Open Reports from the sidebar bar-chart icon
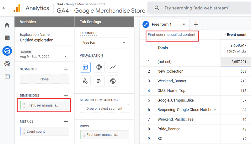This screenshot has width=251, height=144. pos(7,38)
